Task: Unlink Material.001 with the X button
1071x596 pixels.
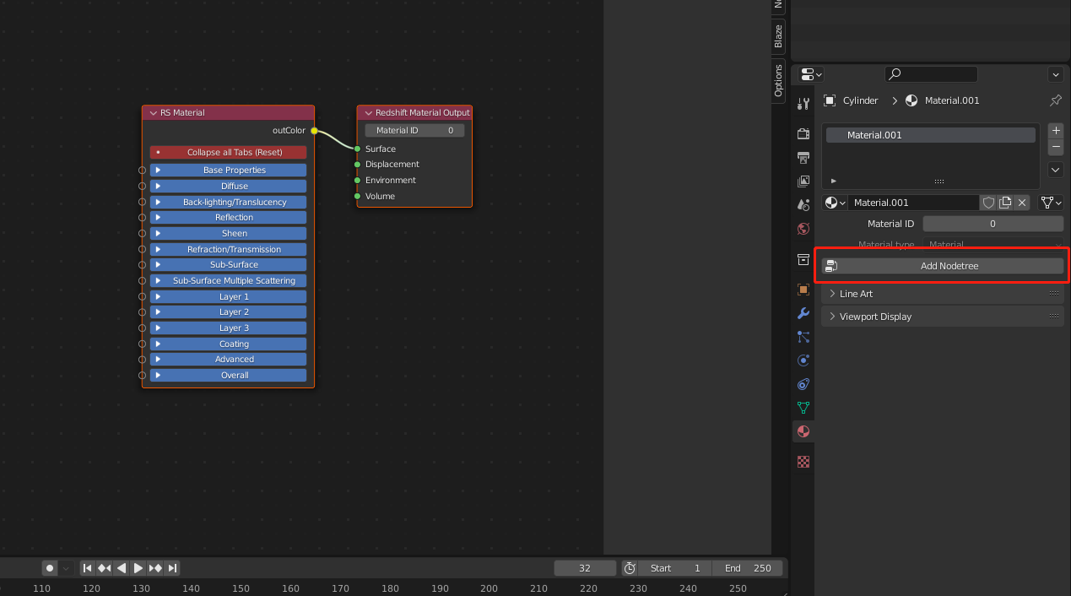Action: coord(1022,203)
